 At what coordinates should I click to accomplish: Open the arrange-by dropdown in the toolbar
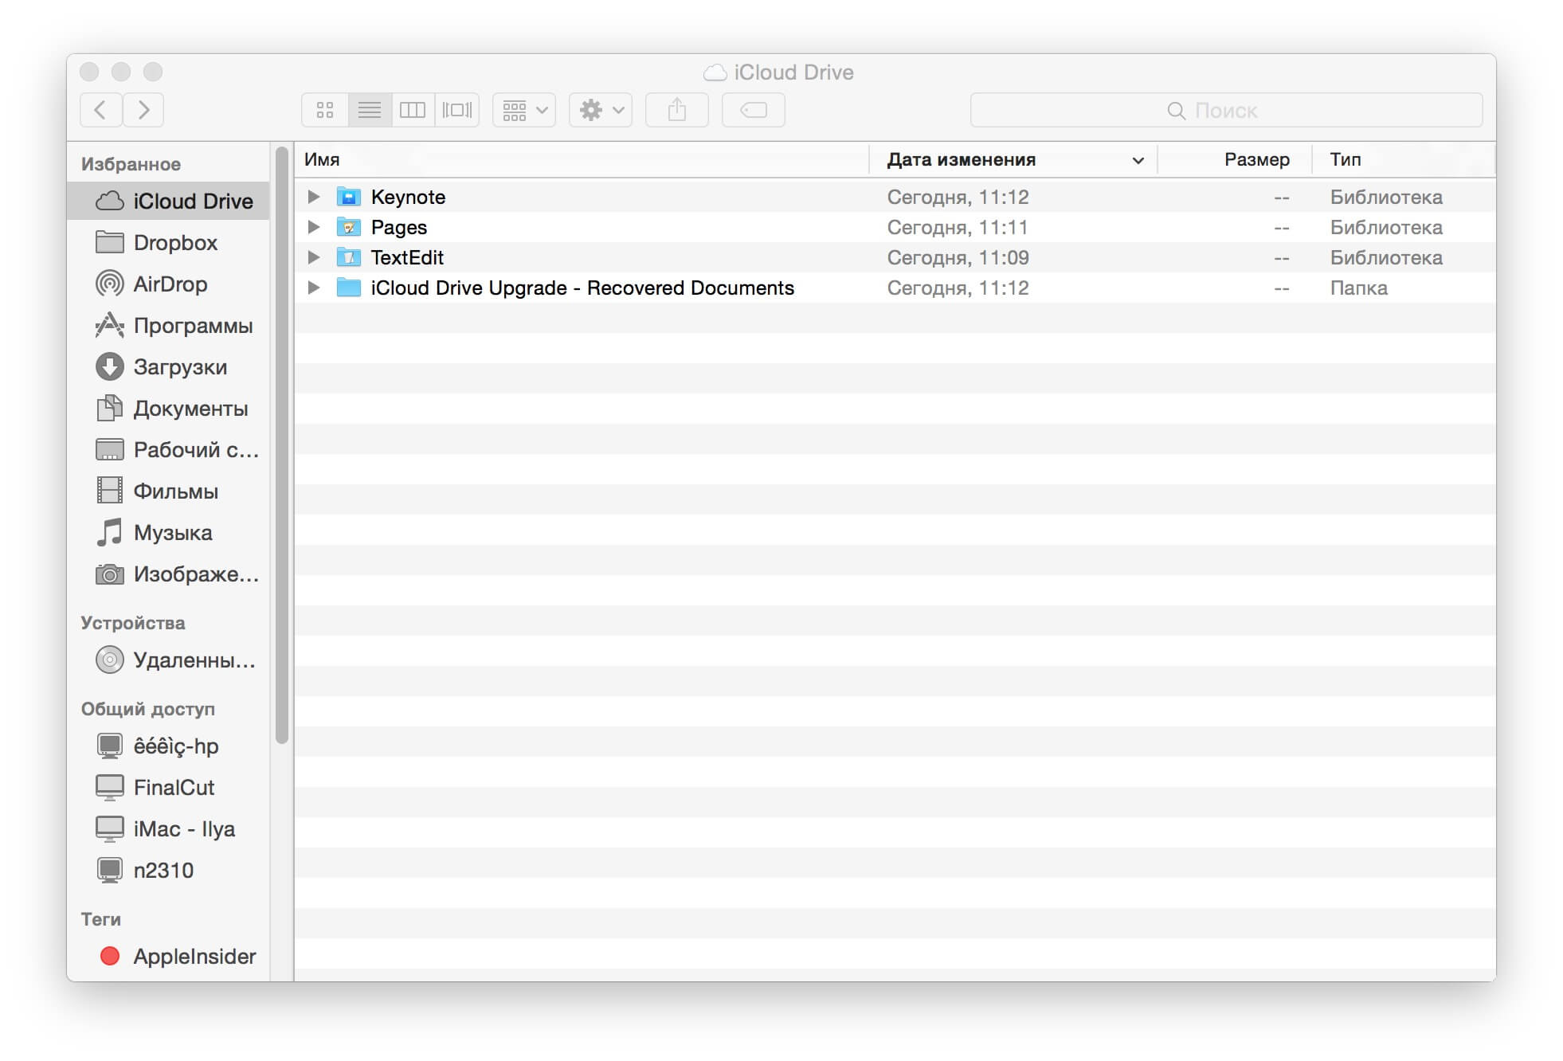coord(523,110)
